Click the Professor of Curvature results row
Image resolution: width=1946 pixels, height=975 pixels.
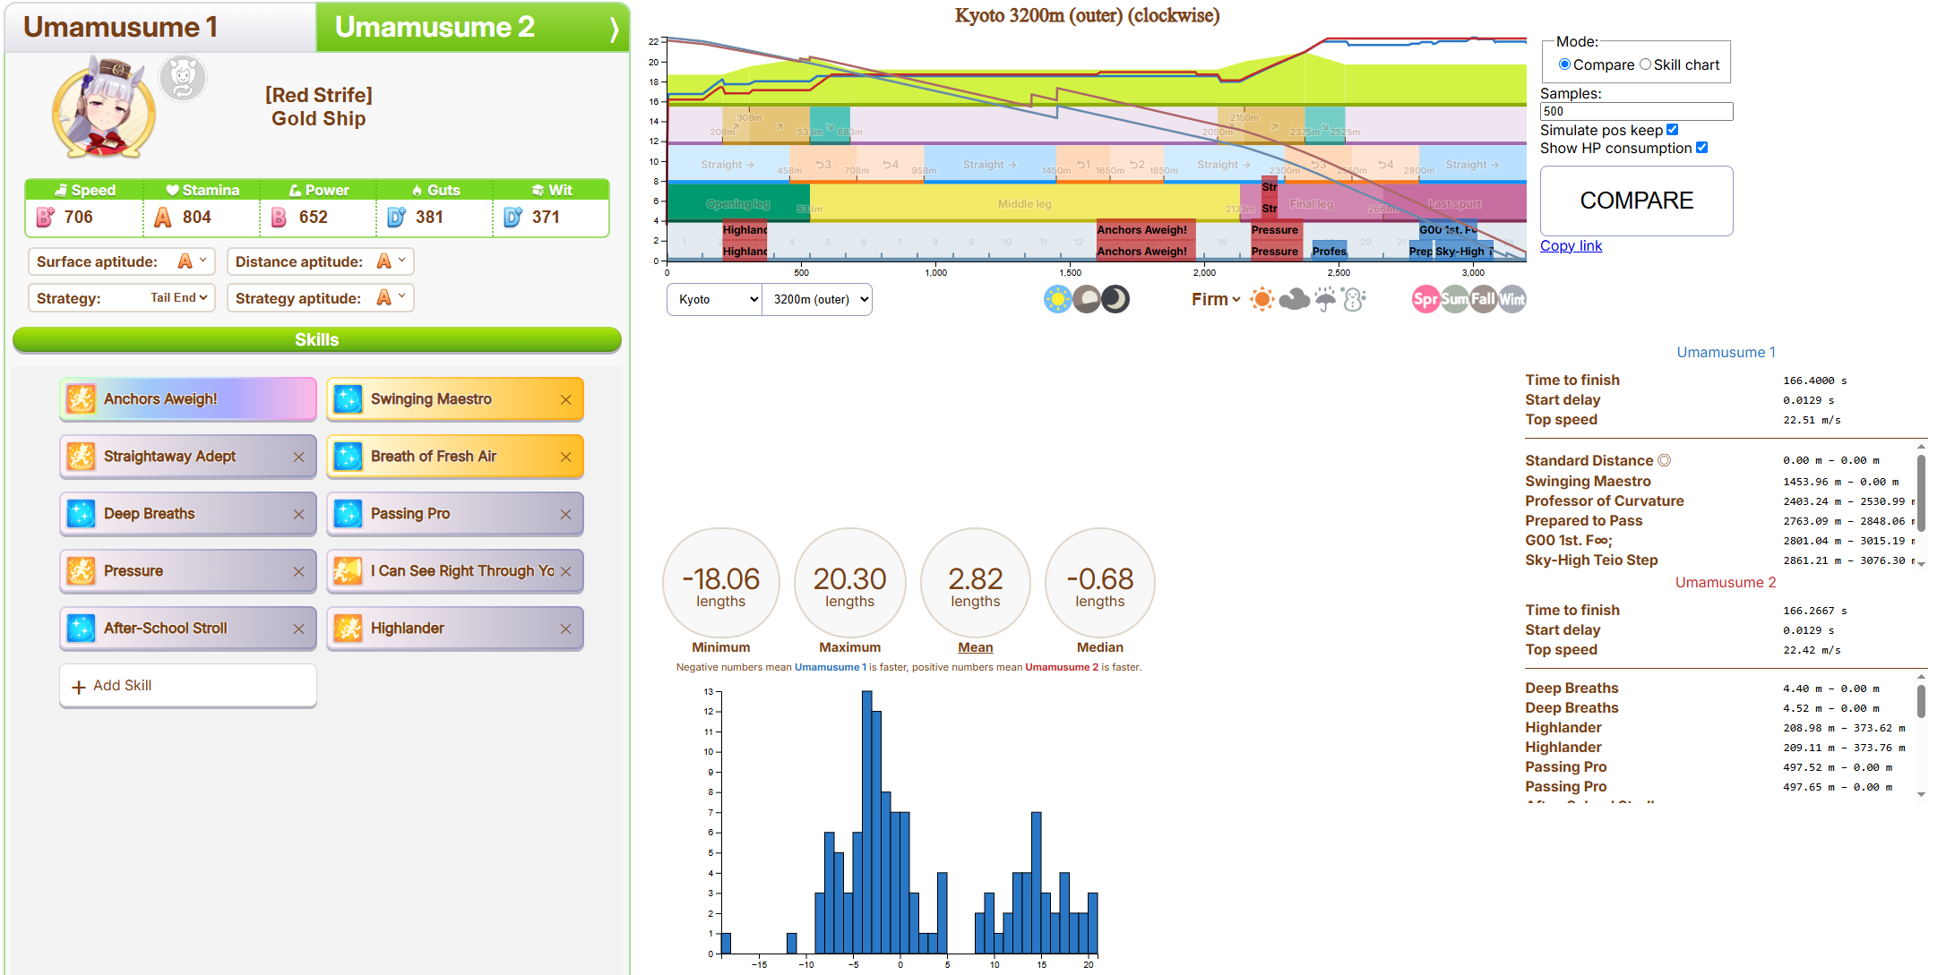(1720, 500)
